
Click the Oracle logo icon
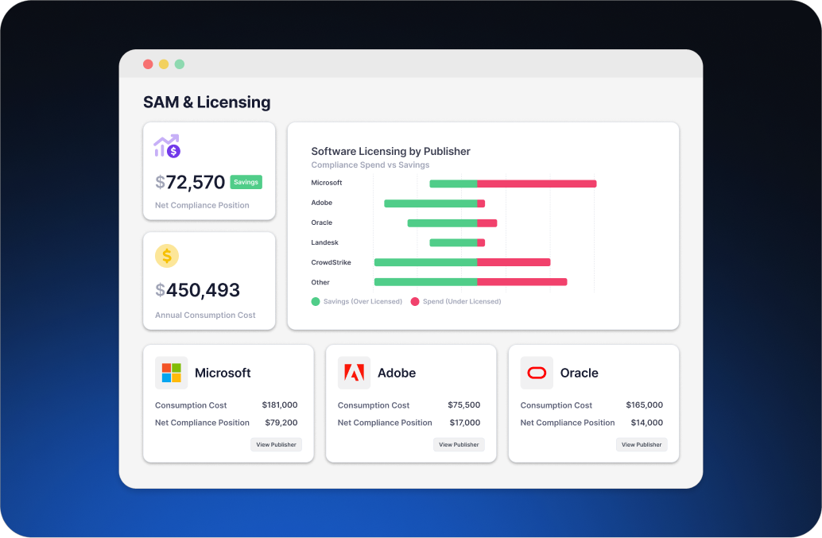[x=537, y=373]
